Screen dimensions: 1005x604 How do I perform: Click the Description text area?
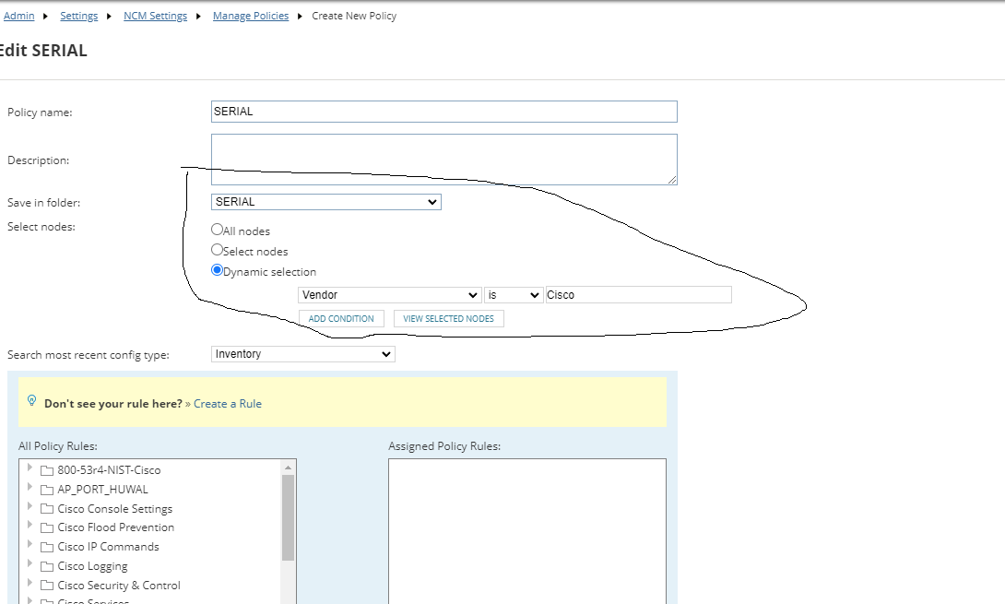pyautogui.click(x=443, y=159)
